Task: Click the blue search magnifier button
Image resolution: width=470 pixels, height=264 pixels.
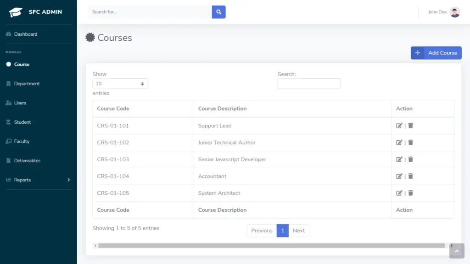Action: [218, 12]
